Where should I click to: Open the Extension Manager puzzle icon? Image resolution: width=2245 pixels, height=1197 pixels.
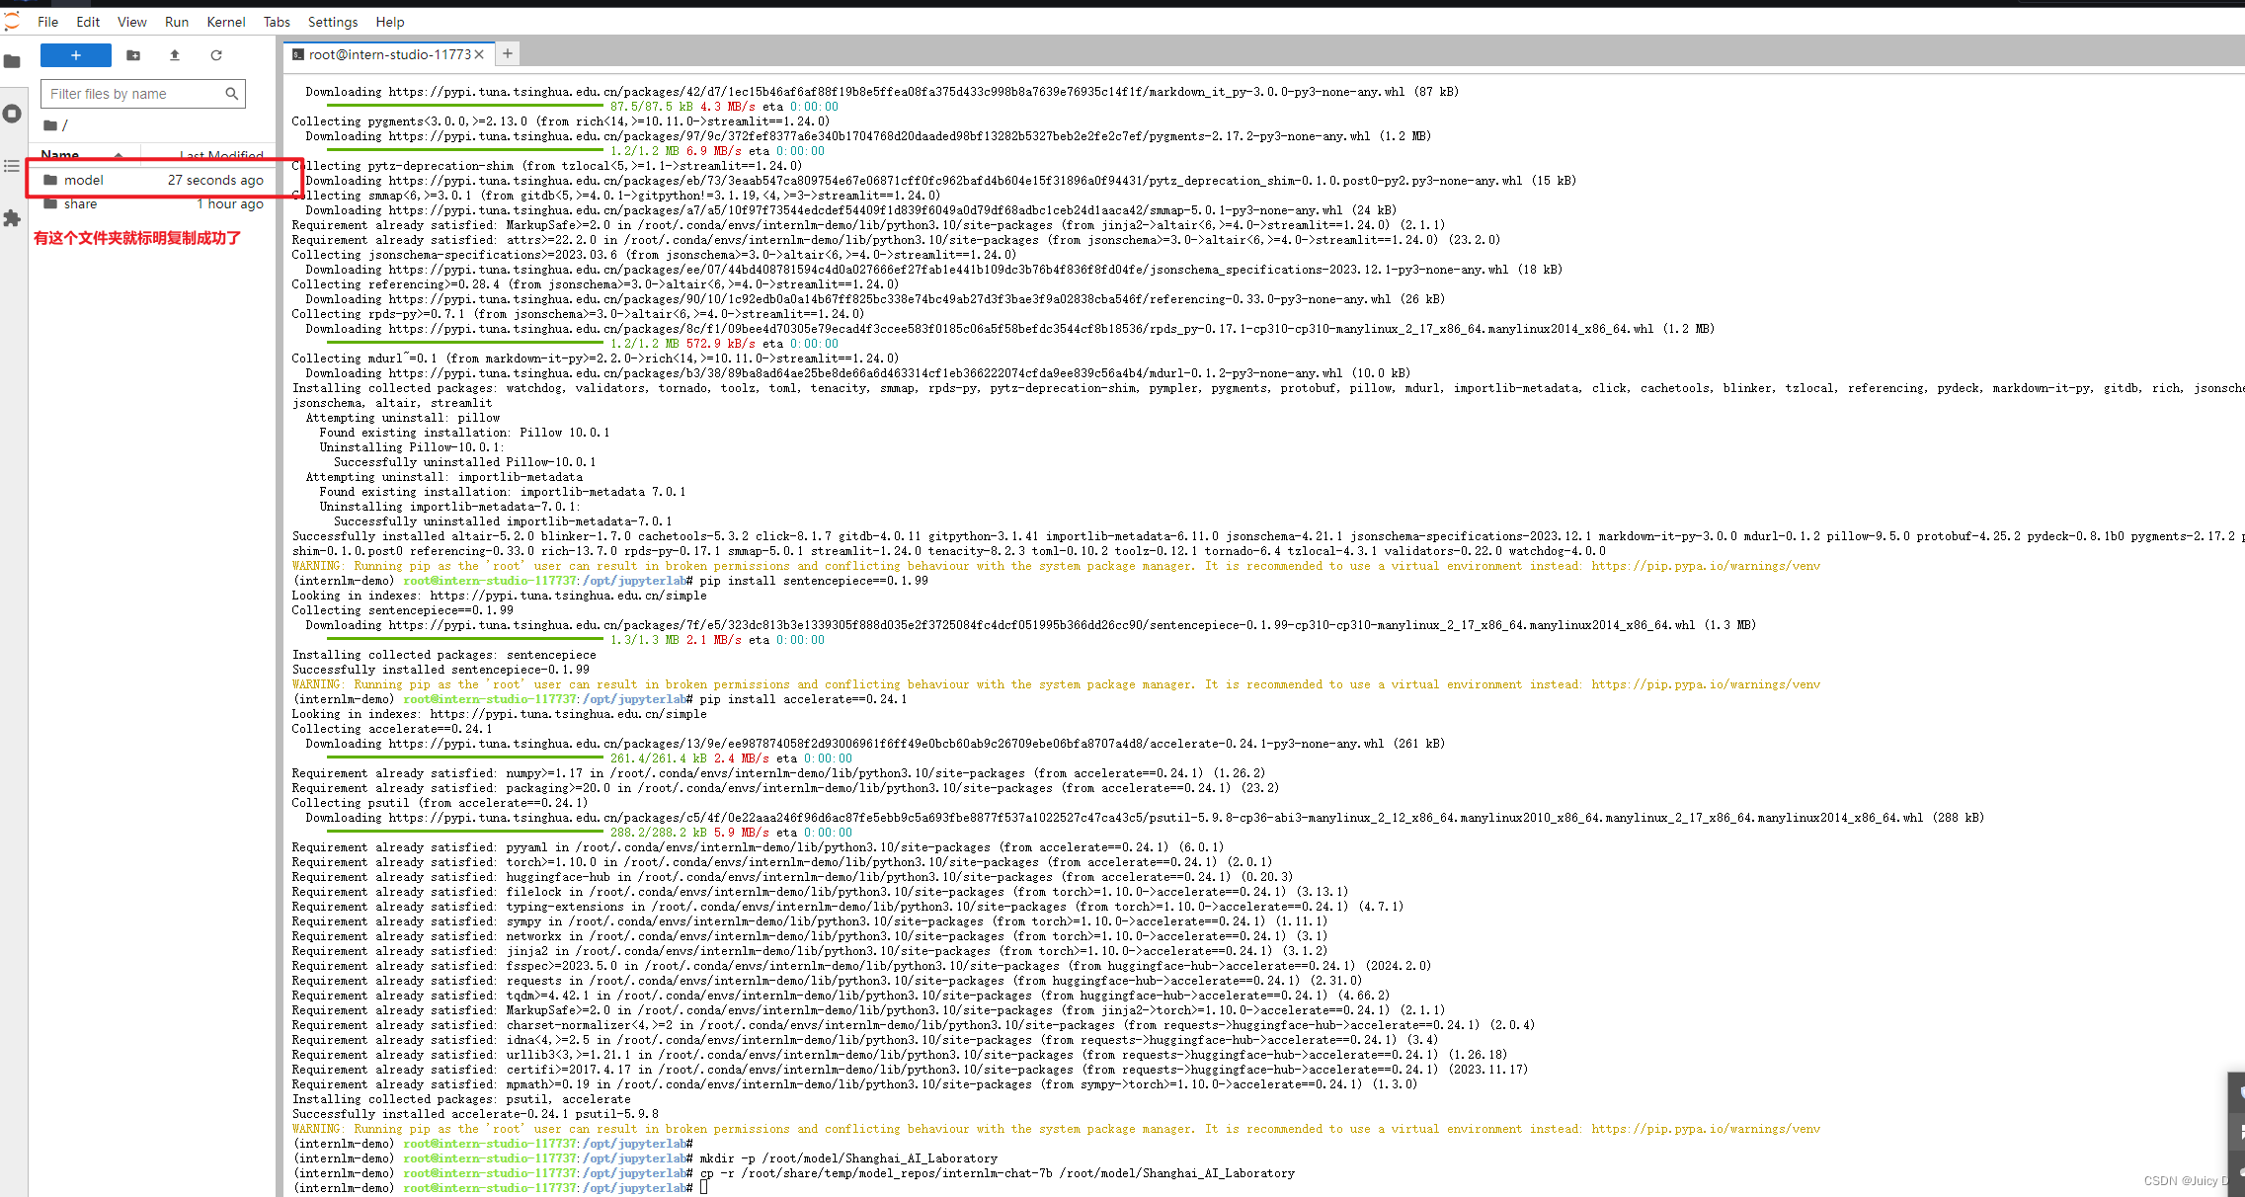[12, 218]
